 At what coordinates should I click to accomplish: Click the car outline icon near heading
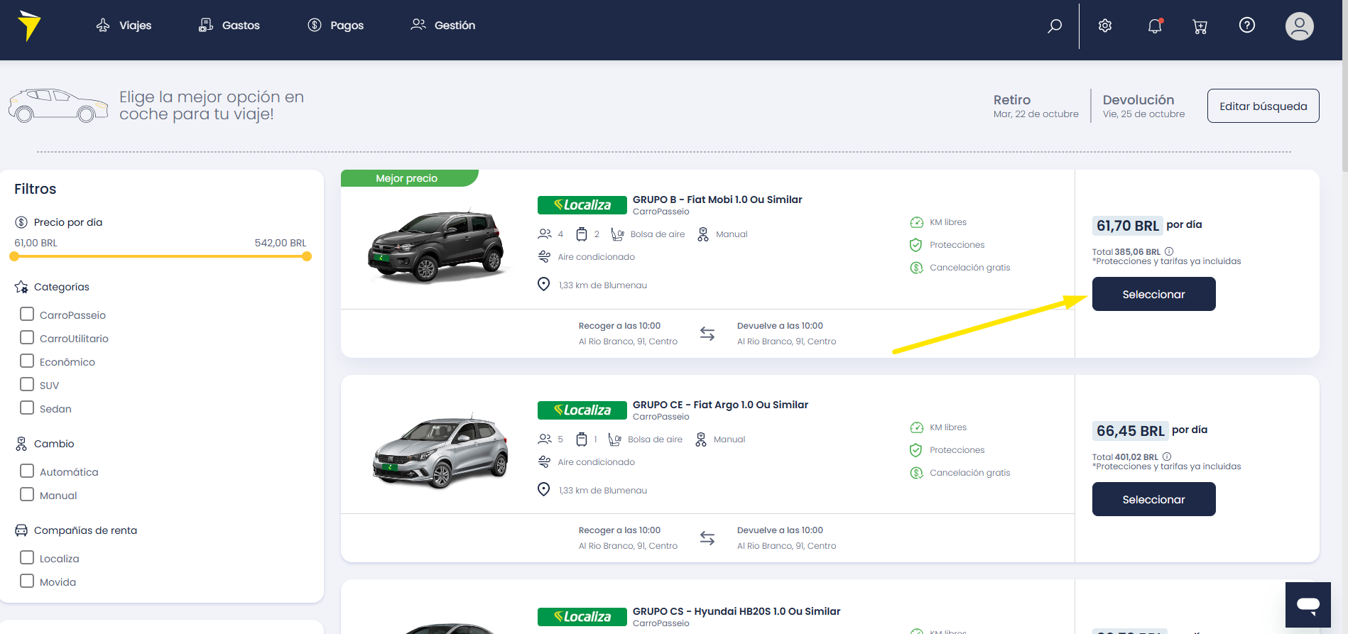(x=58, y=105)
